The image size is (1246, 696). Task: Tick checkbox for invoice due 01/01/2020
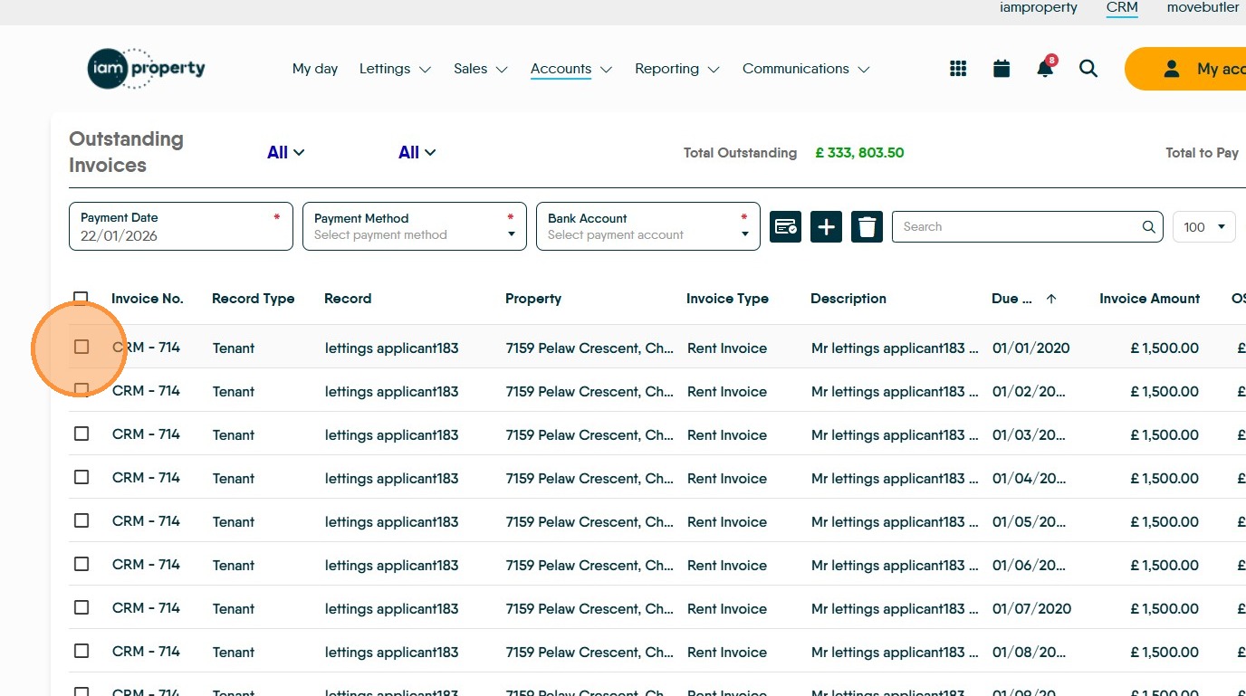81,347
